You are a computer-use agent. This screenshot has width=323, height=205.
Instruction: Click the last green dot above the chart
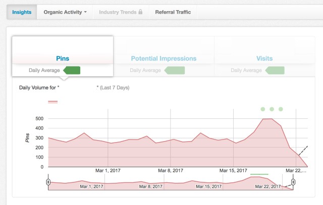point(281,109)
